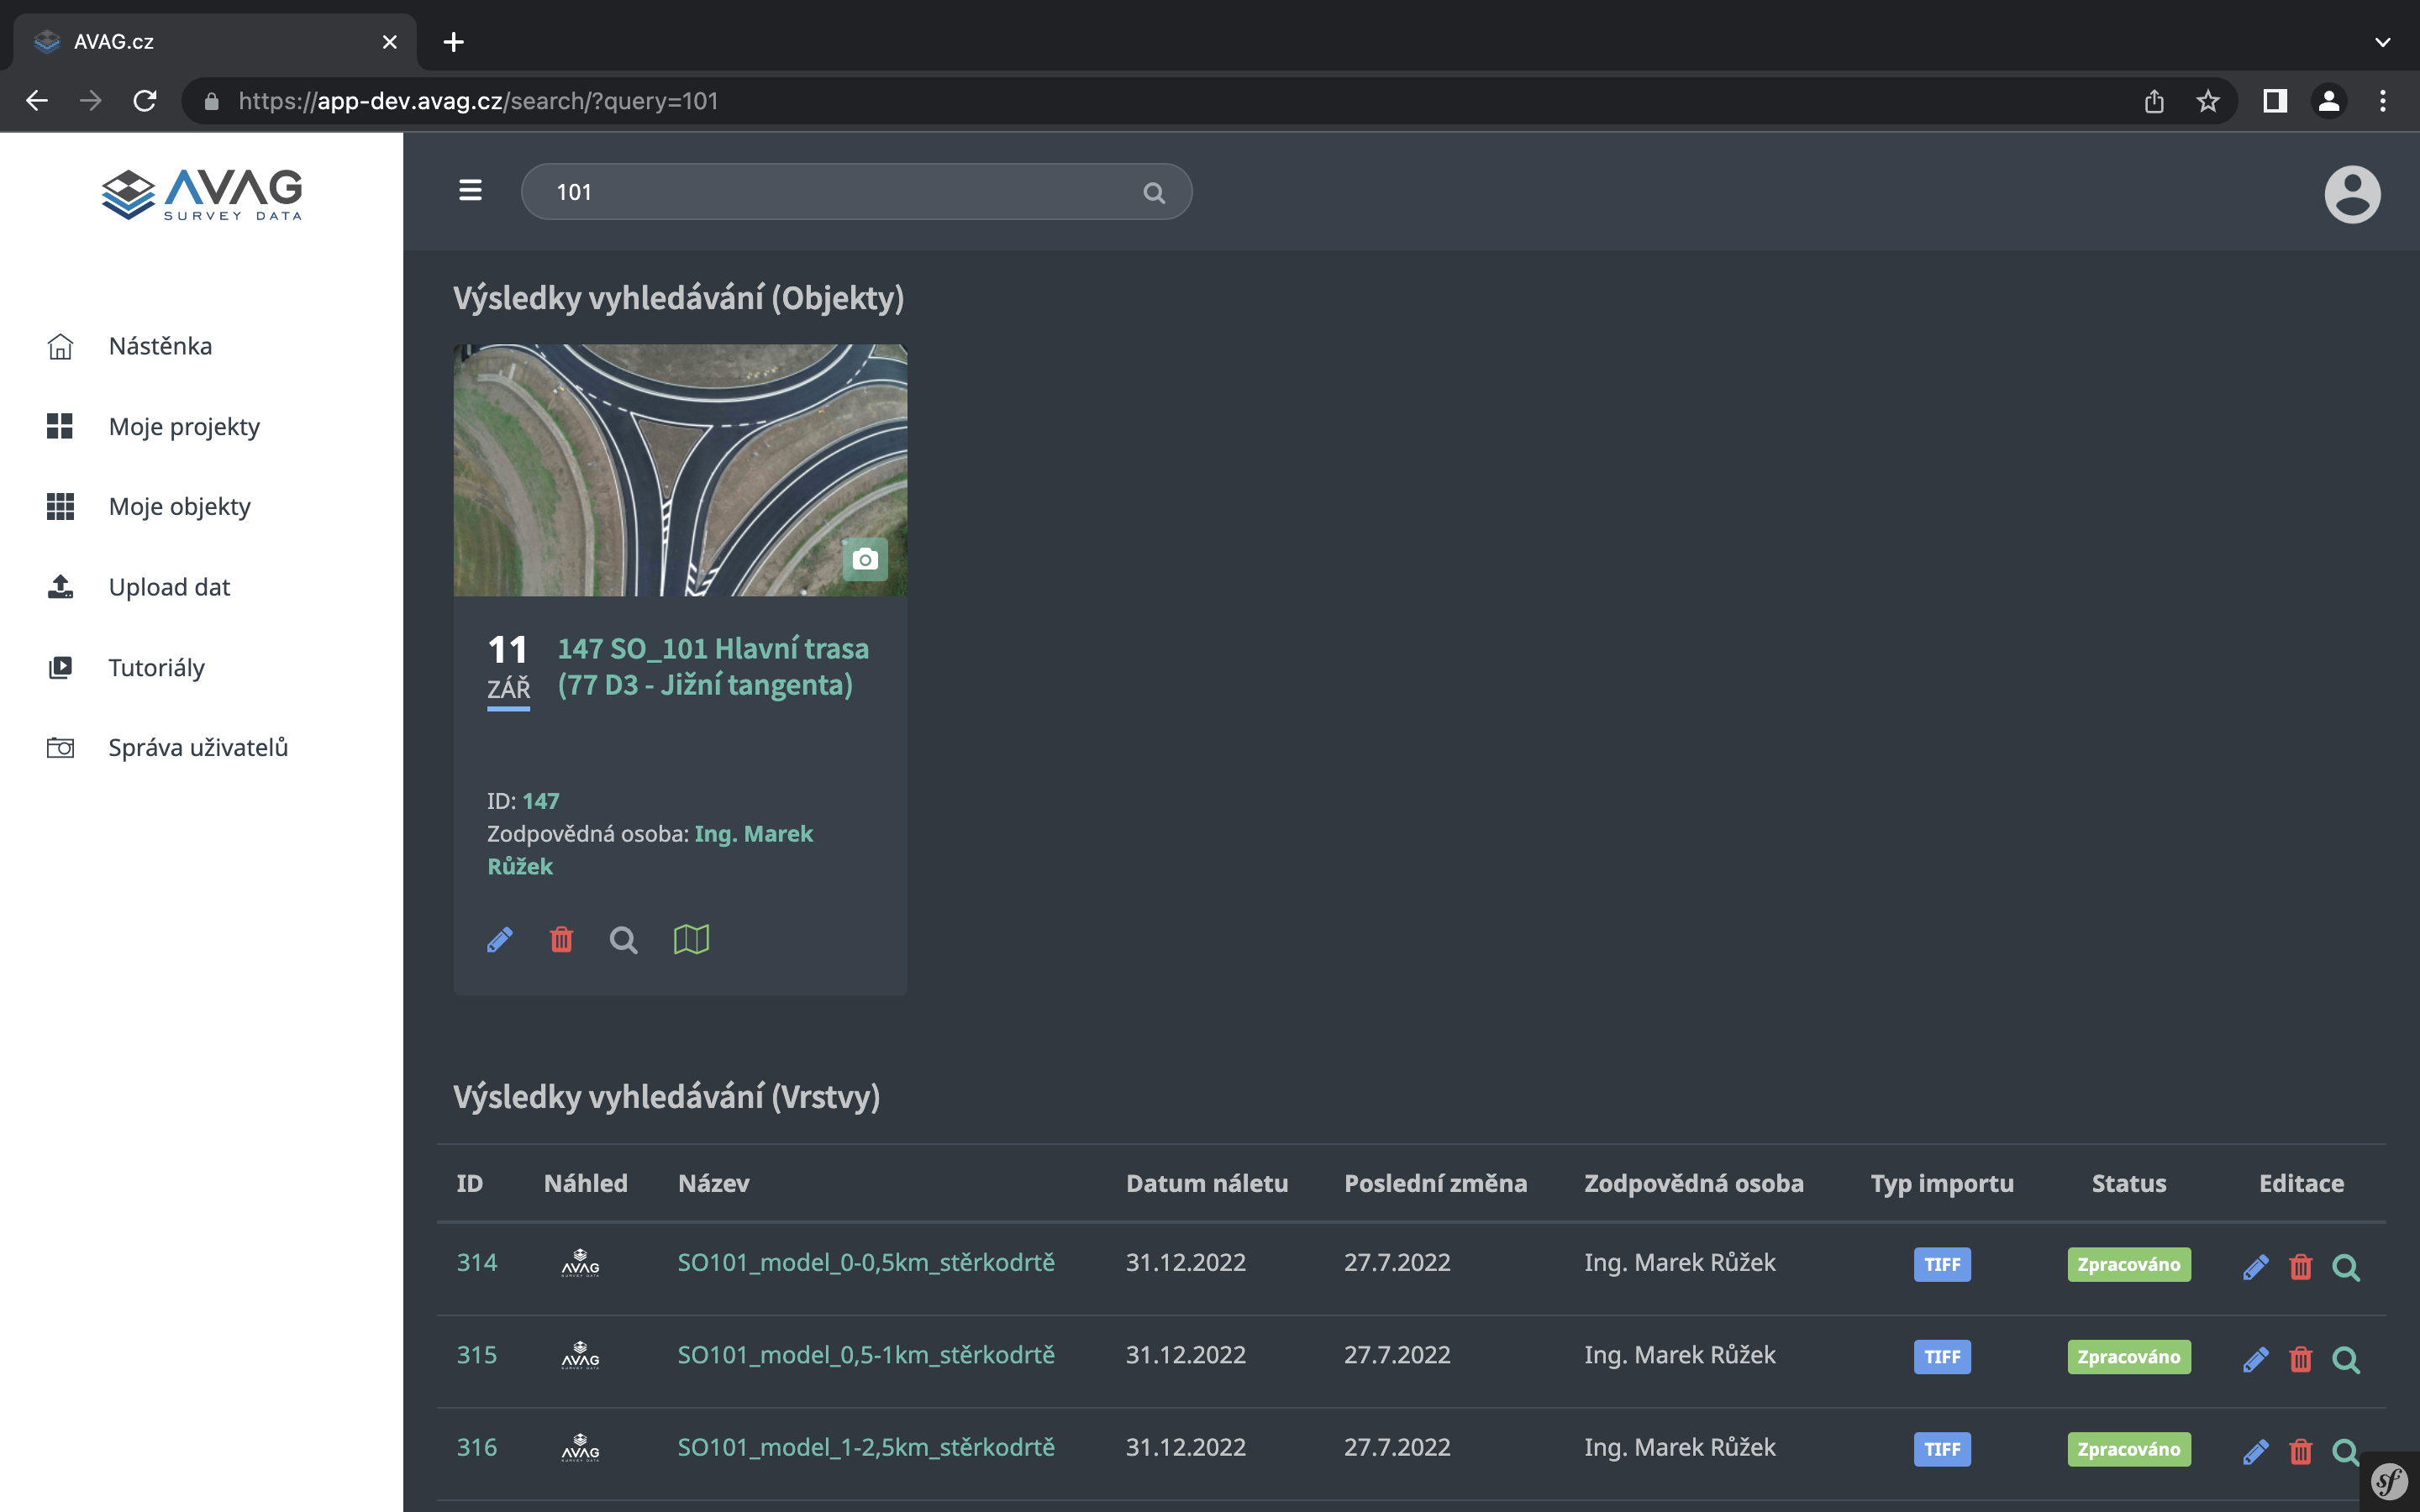Edit layer 315 with the pencil icon
The width and height of the screenshot is (2420, 1512).
click(x=2255, y=1359)
